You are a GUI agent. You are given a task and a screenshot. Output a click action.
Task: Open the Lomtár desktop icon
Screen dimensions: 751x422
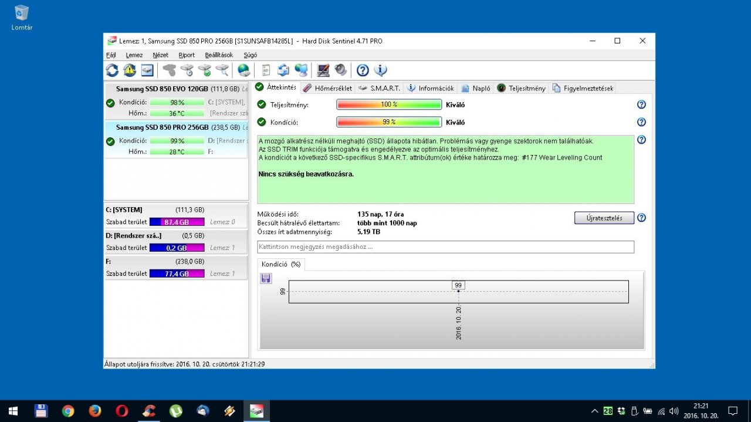coord(22,18)
